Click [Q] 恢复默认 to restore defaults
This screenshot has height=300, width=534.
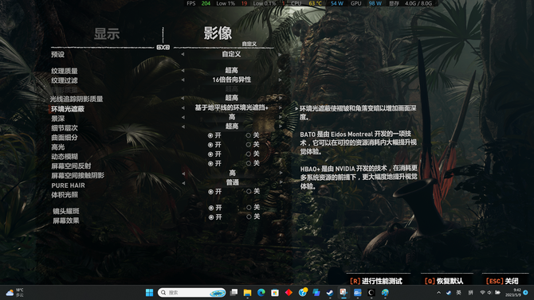[x=444, y=281]
